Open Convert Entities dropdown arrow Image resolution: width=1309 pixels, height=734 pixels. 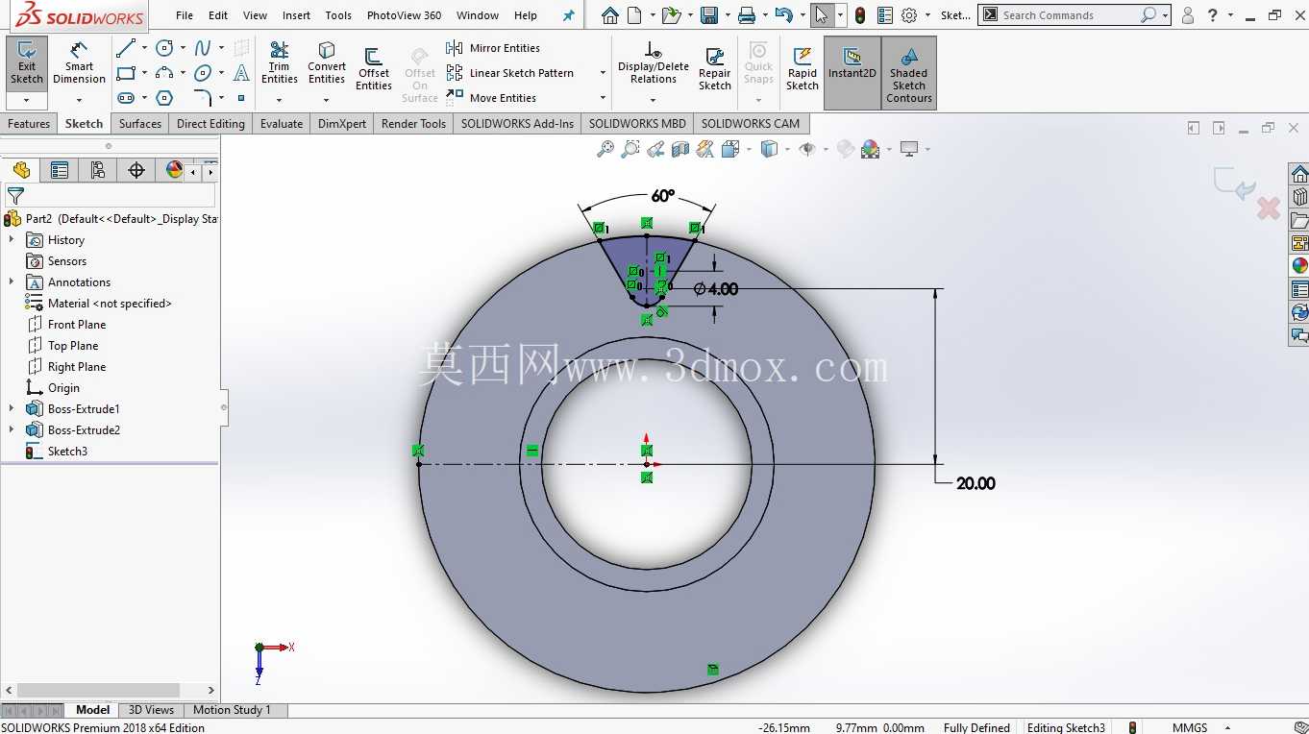coord(327,100)
